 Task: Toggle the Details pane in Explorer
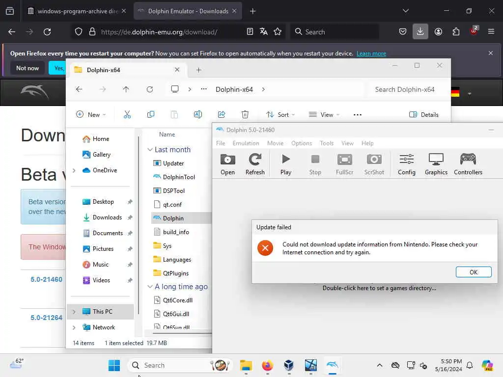[x=424, y=114]
